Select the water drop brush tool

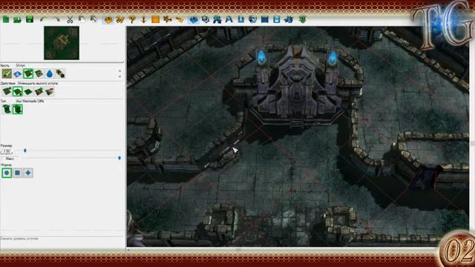(50, 73)
